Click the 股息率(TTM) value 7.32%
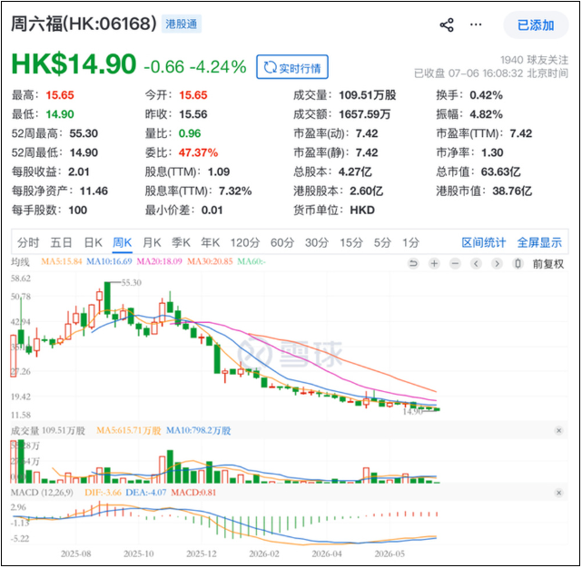Viewport: 582px width, 568px height. (235, 191)
